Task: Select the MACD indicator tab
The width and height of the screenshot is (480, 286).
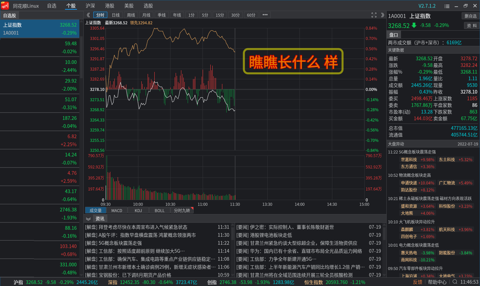Action: pos(117,210)
